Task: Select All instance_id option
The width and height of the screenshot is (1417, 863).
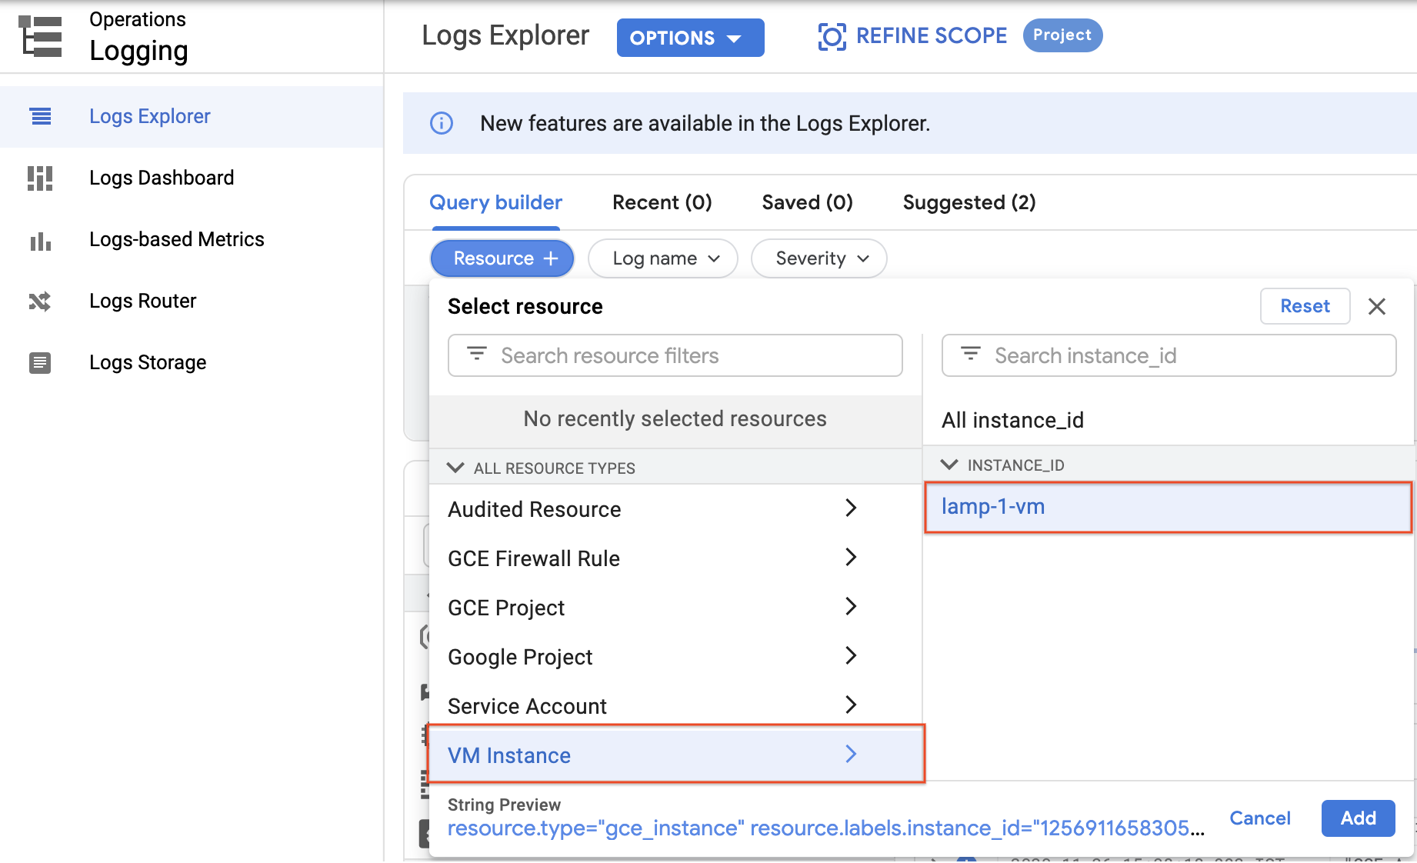Action: pos(1168,420)
